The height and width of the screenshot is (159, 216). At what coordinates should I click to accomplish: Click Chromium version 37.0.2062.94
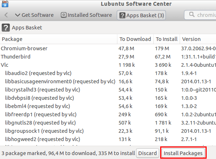[x=198, y=48]
